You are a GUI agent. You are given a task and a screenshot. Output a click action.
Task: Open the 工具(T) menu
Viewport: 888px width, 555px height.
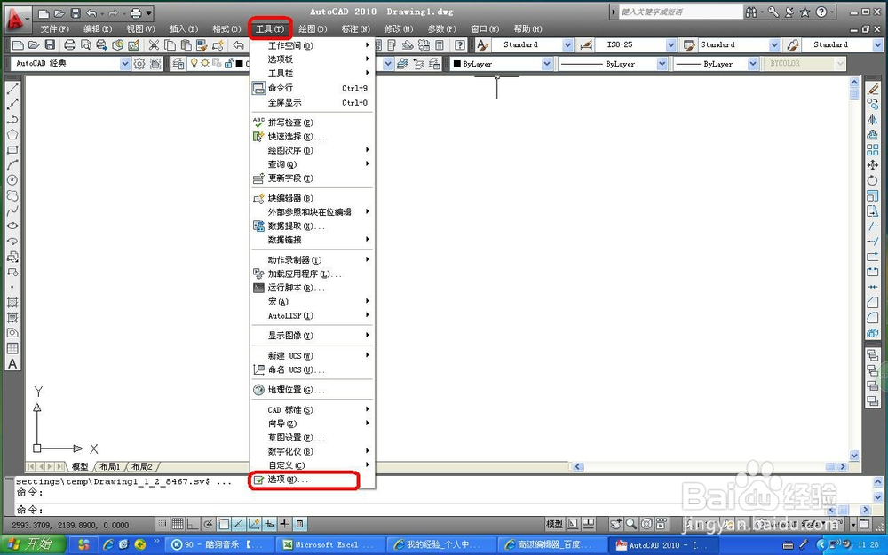pos(270,28)
